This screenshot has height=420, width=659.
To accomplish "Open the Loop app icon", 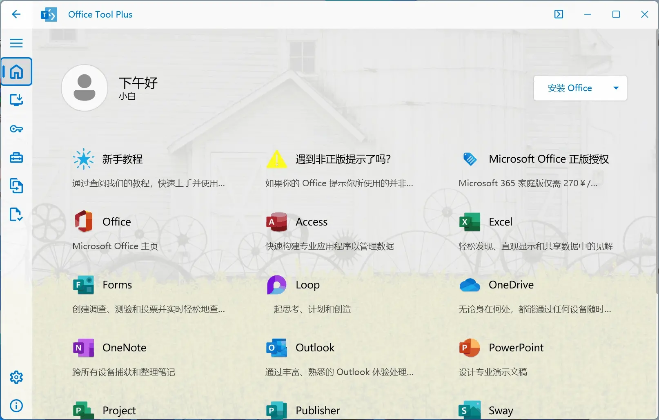I will click(x=276, y=285).
